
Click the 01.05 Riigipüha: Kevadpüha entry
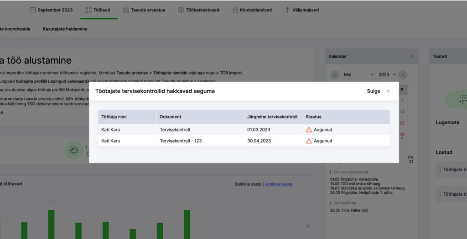tap(354, 179)
